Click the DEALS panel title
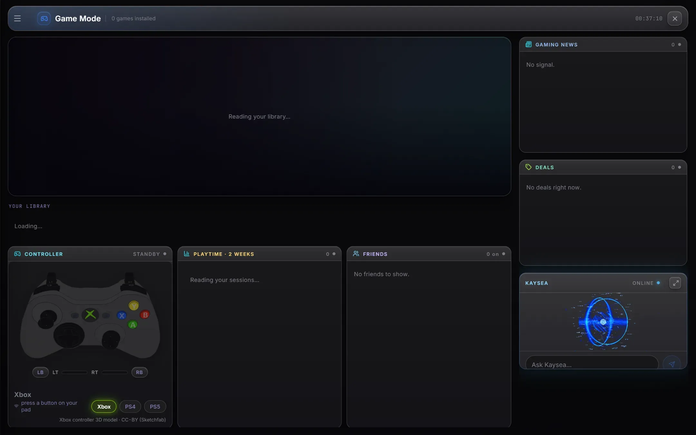The height and width of the screenshot is (435, 696). [x=545, y=168]
